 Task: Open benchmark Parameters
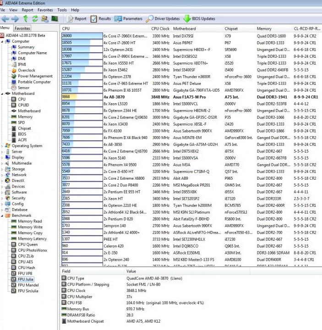(128, 19)
